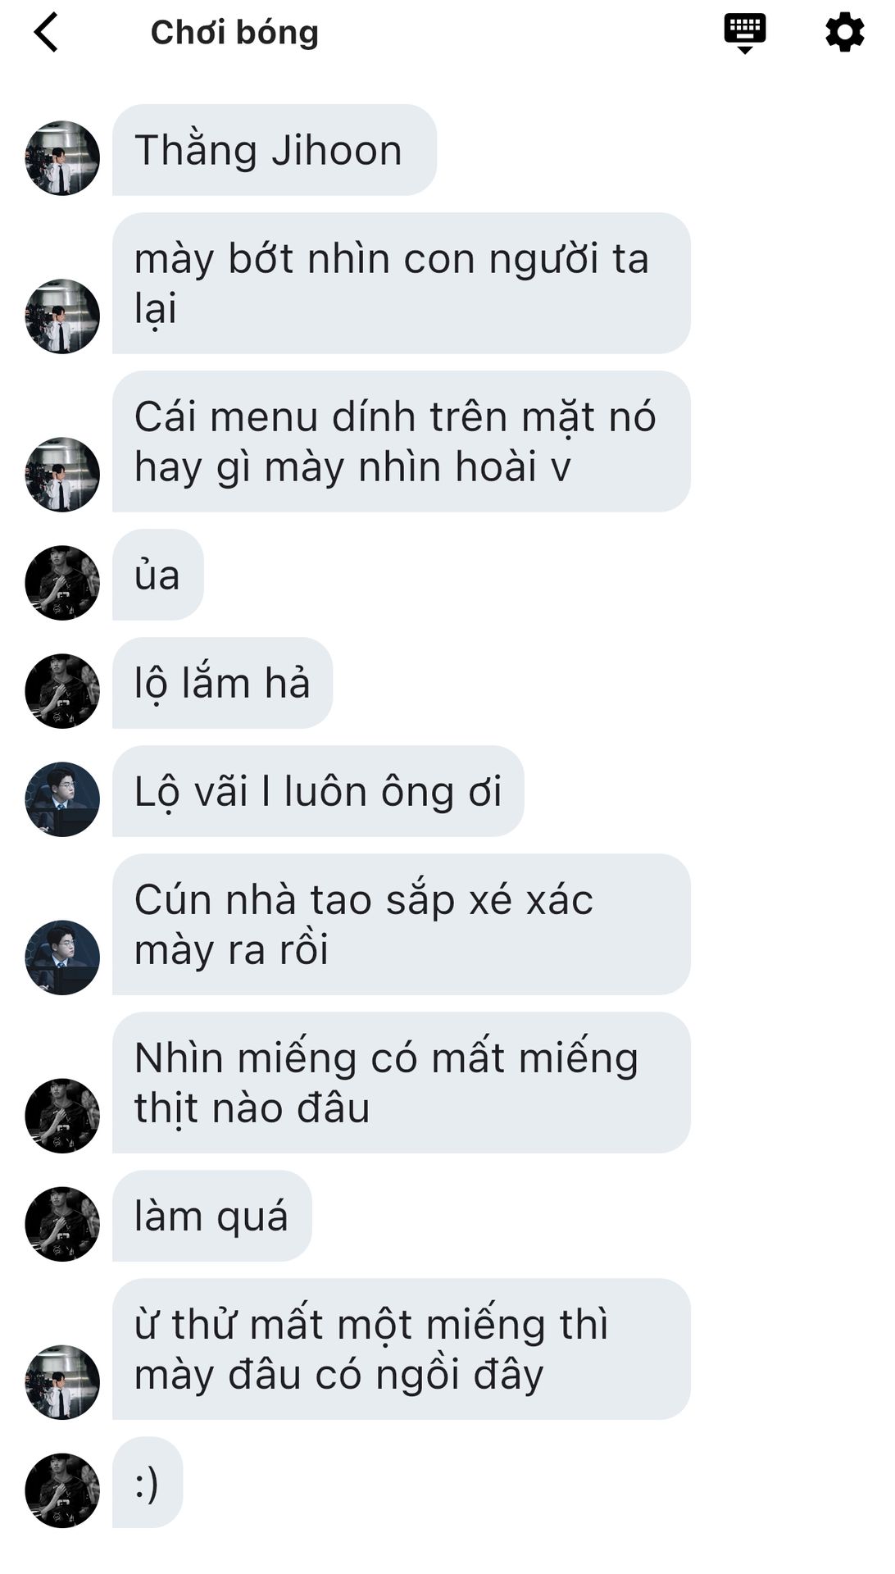Select "ừ thử mất một miếng" message
The width and height of the screenshot is (895, 1574).
click(402, 1349)
